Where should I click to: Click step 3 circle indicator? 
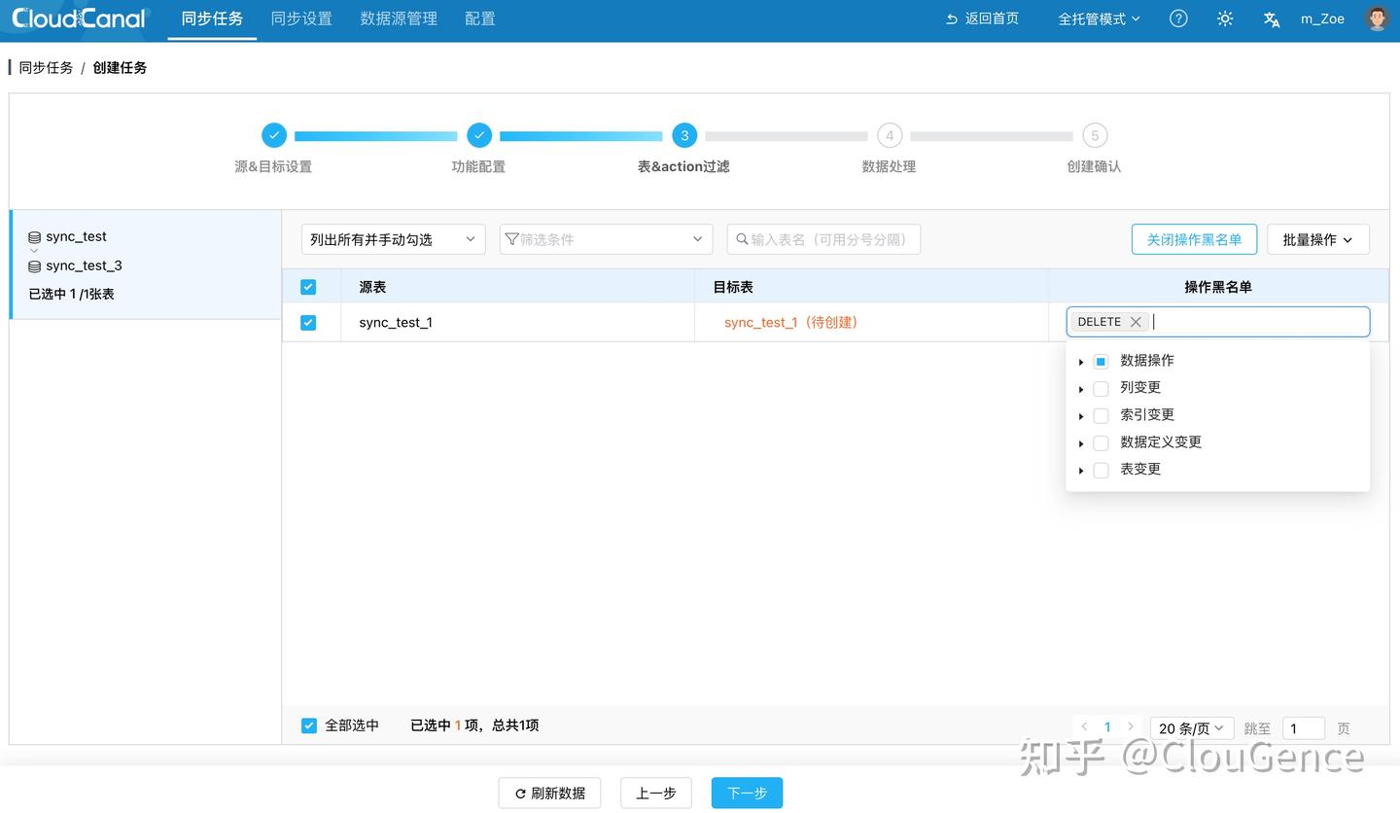pyautogui.click(x=684, y=135)
